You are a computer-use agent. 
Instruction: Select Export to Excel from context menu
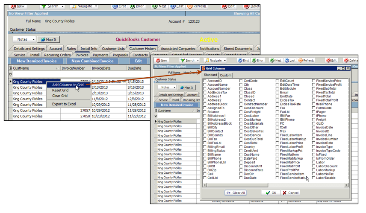click(x=64, y=104)
